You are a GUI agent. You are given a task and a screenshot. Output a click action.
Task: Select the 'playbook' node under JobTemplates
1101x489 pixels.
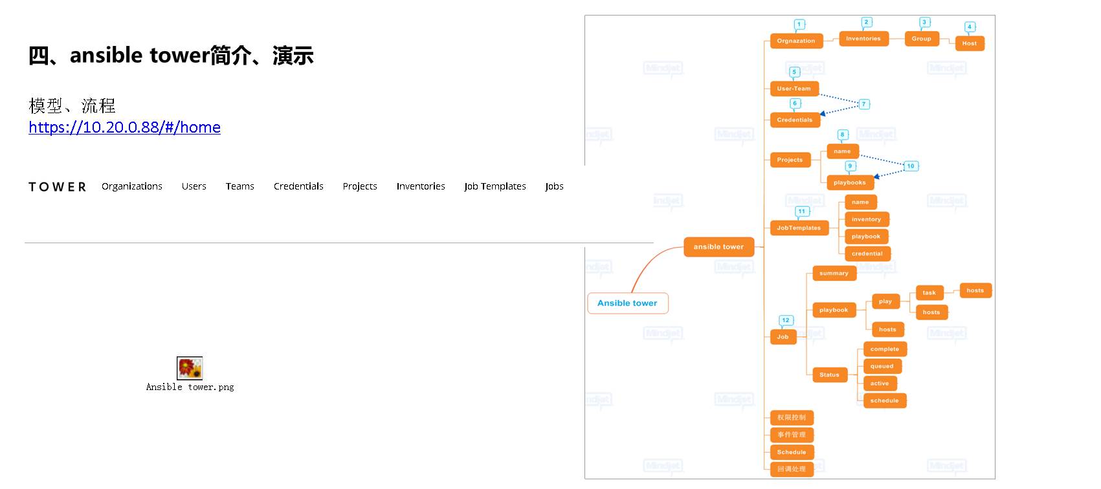point(866,237)
